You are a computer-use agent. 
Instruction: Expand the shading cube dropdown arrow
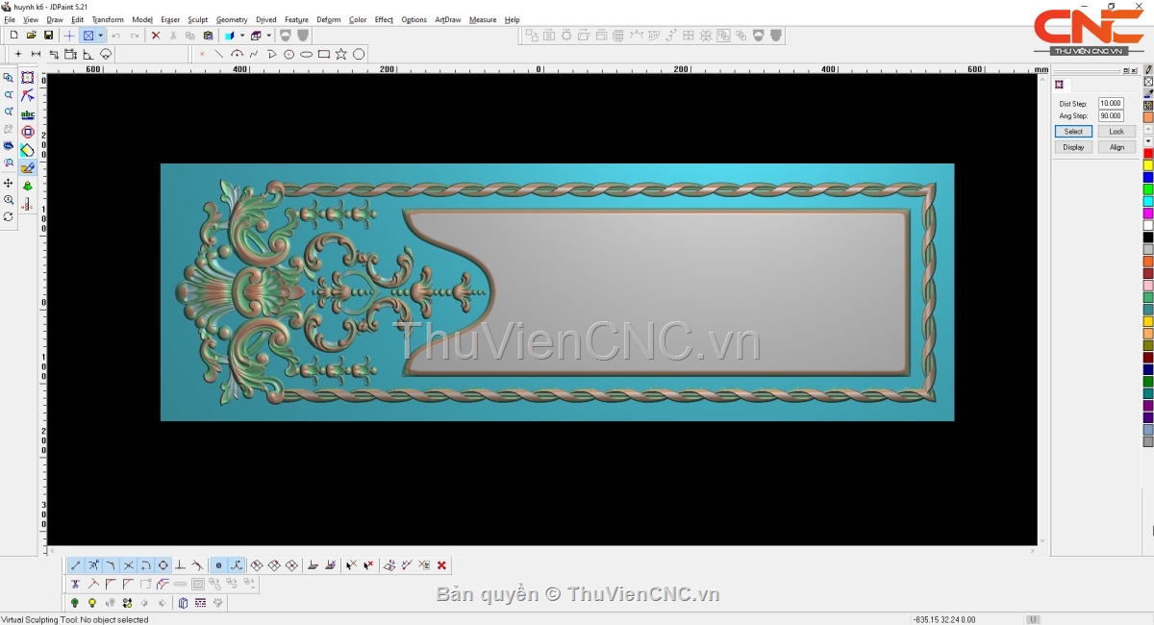(242, 36)
